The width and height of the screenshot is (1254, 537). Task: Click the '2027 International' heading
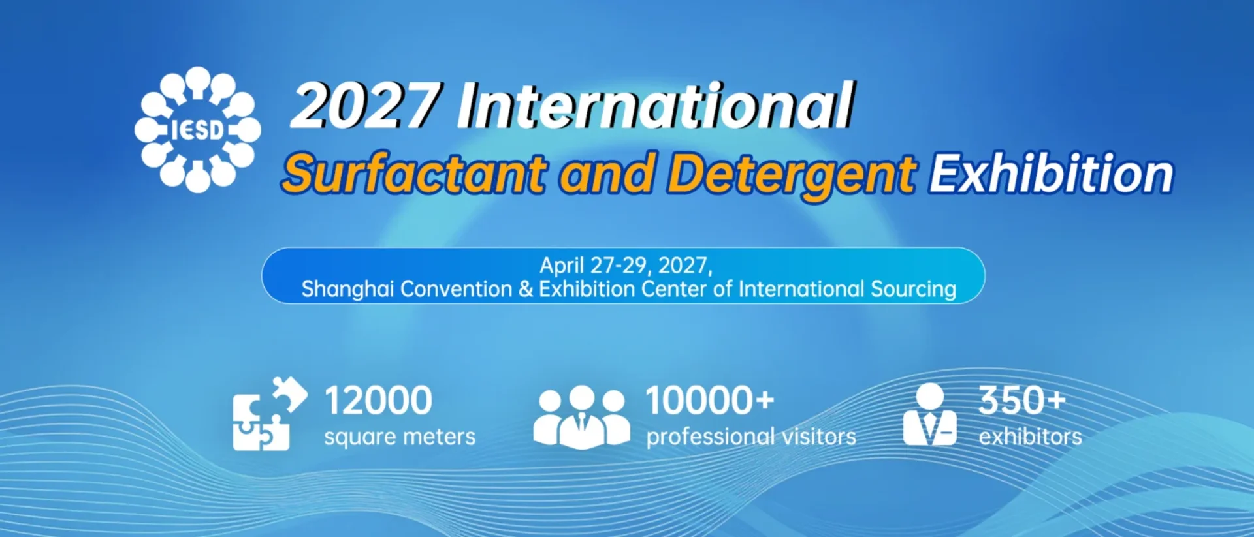coord(573,106)
